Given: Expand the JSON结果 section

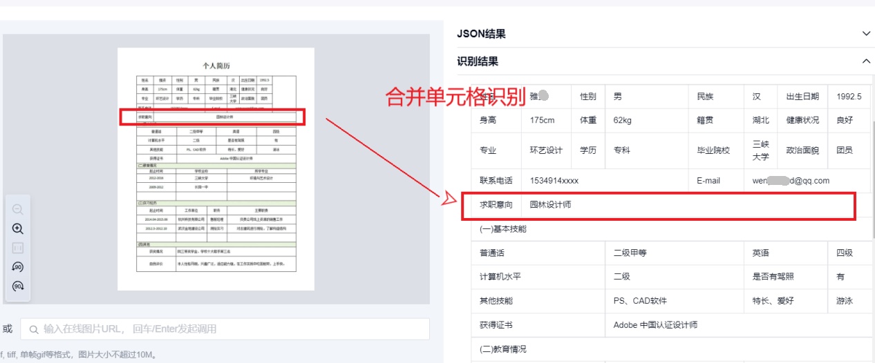Looking at the screenshot, I should [x=866, y=33].
